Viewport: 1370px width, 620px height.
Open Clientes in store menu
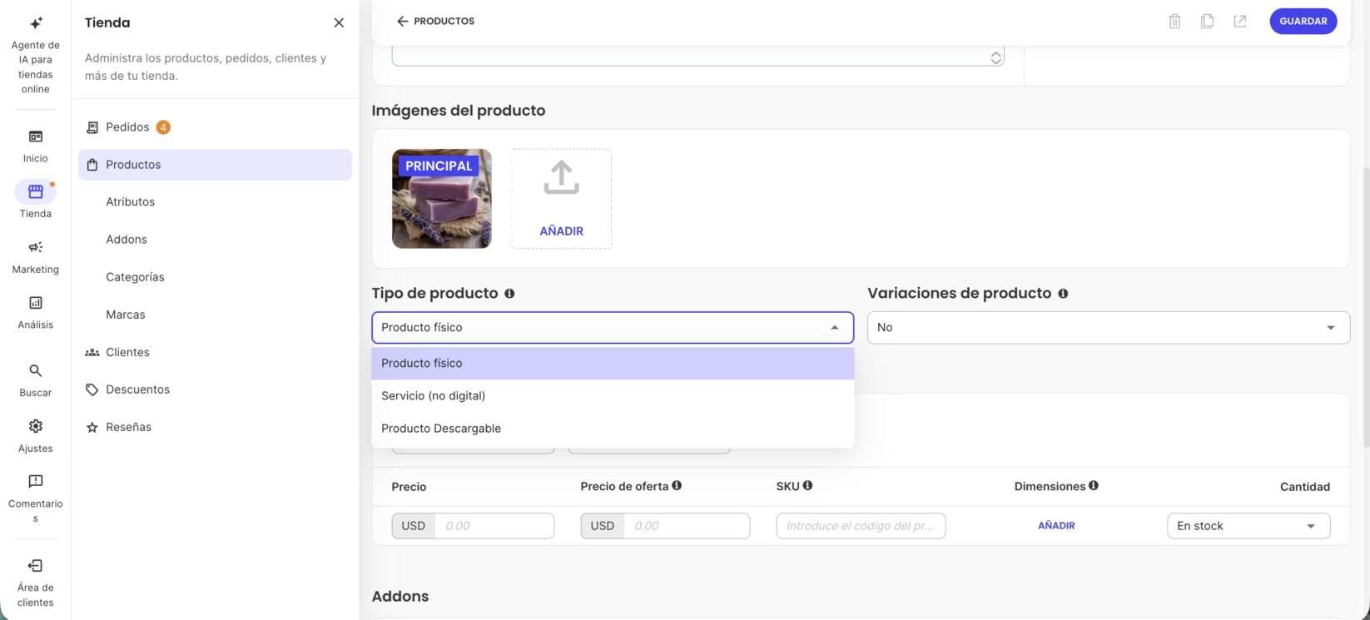[x=215, y=353]
